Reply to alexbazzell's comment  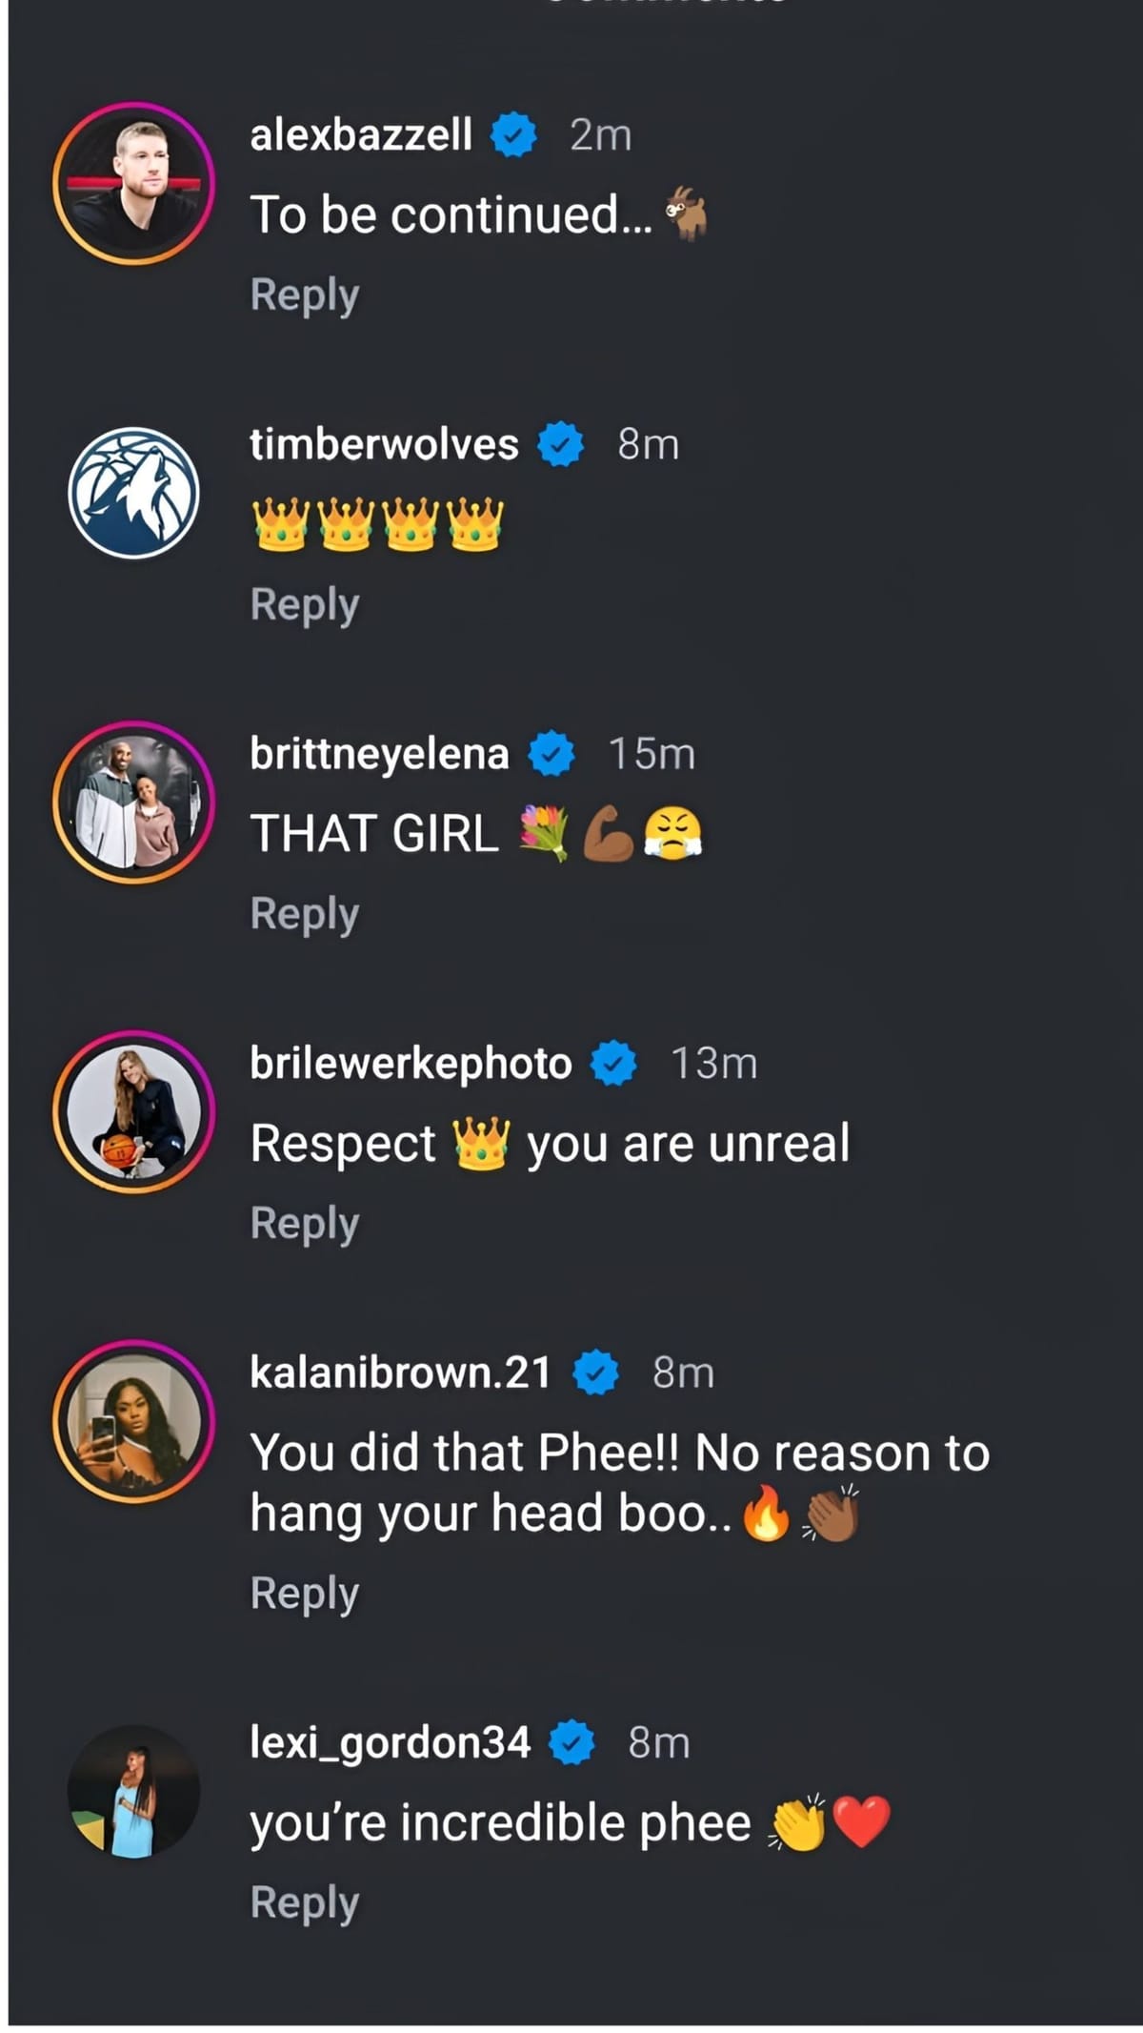[303, 295]
